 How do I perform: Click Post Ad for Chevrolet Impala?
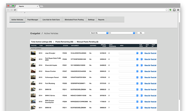pyautogui.click(x=153, y=65)
